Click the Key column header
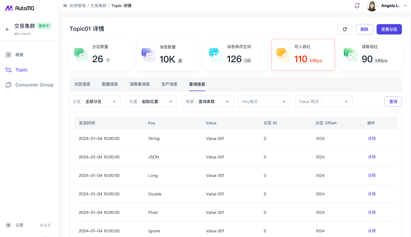 152,123
